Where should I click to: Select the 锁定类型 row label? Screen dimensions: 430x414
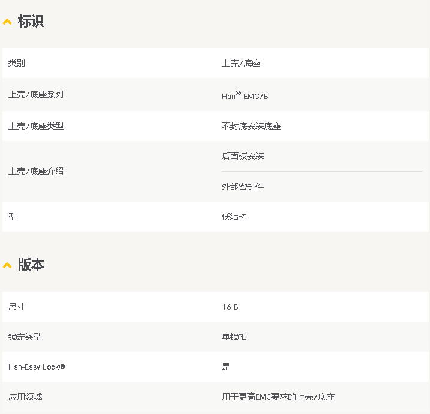(25, 337)
